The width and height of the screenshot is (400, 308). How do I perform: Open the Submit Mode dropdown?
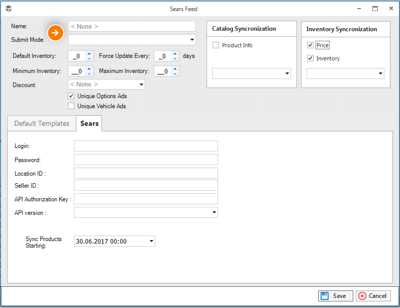[x=192, y=40]
